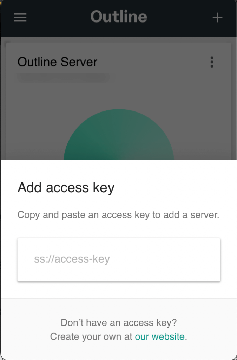The image size is (237, 360).
Task: Click the Outline title in header
Action: (119, 17)
